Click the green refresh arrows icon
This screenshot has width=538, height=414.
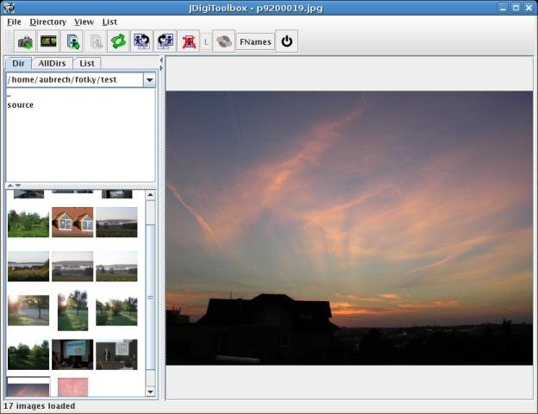pyautogui.click(x=118, y=41)
